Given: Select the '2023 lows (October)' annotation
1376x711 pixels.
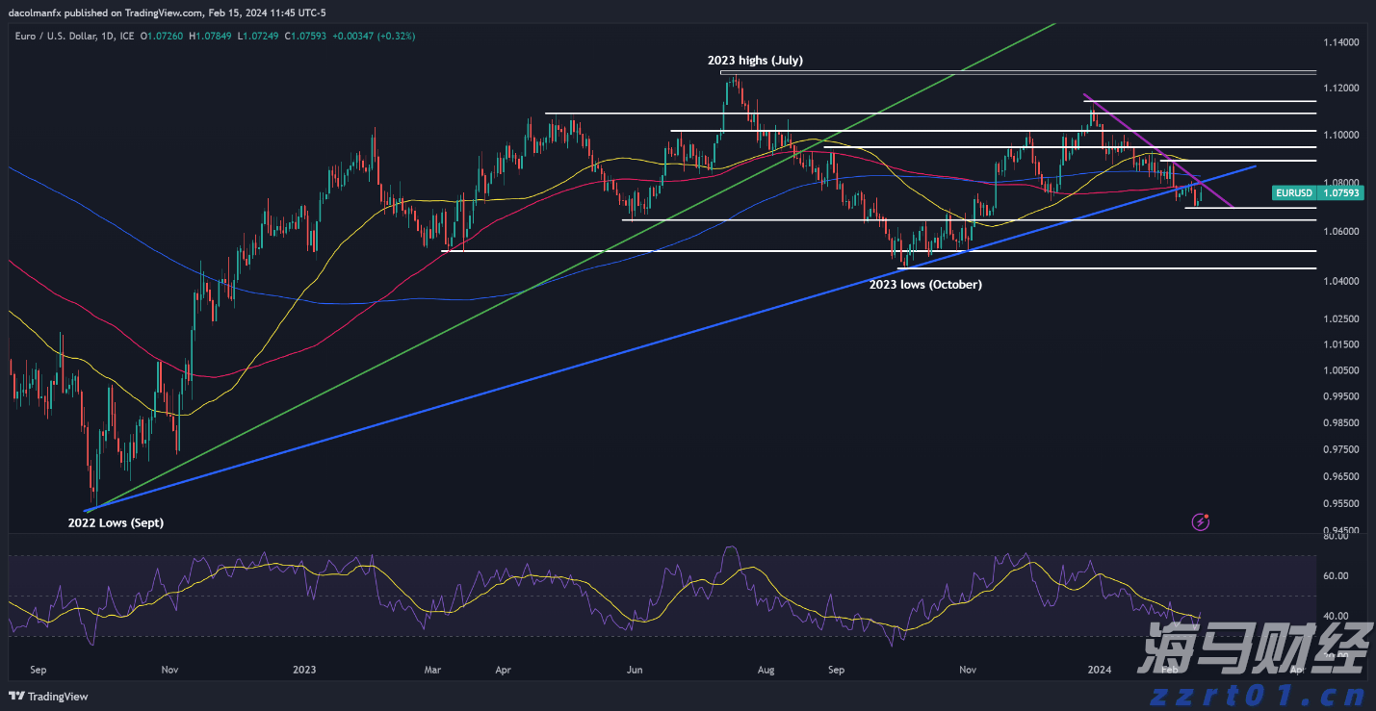Looking at the screenshot, I should 924,285.
